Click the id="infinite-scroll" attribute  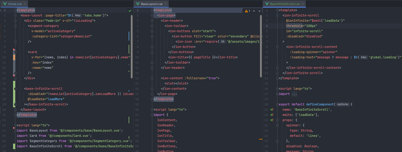[x=304, y=31]
